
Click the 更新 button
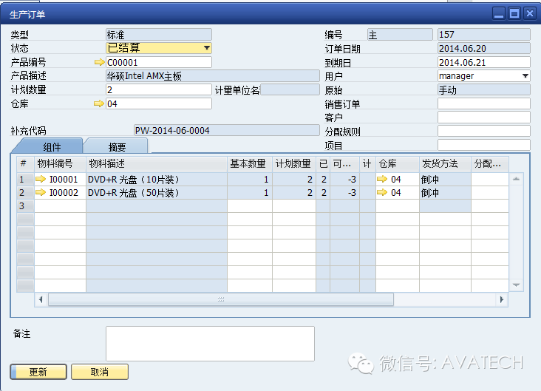(x=38, y=372)
